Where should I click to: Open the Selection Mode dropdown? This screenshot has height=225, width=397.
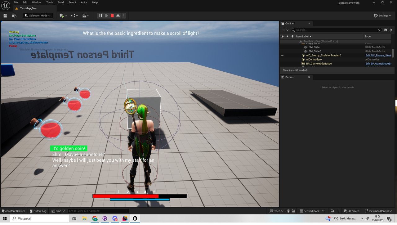point(38,16)
